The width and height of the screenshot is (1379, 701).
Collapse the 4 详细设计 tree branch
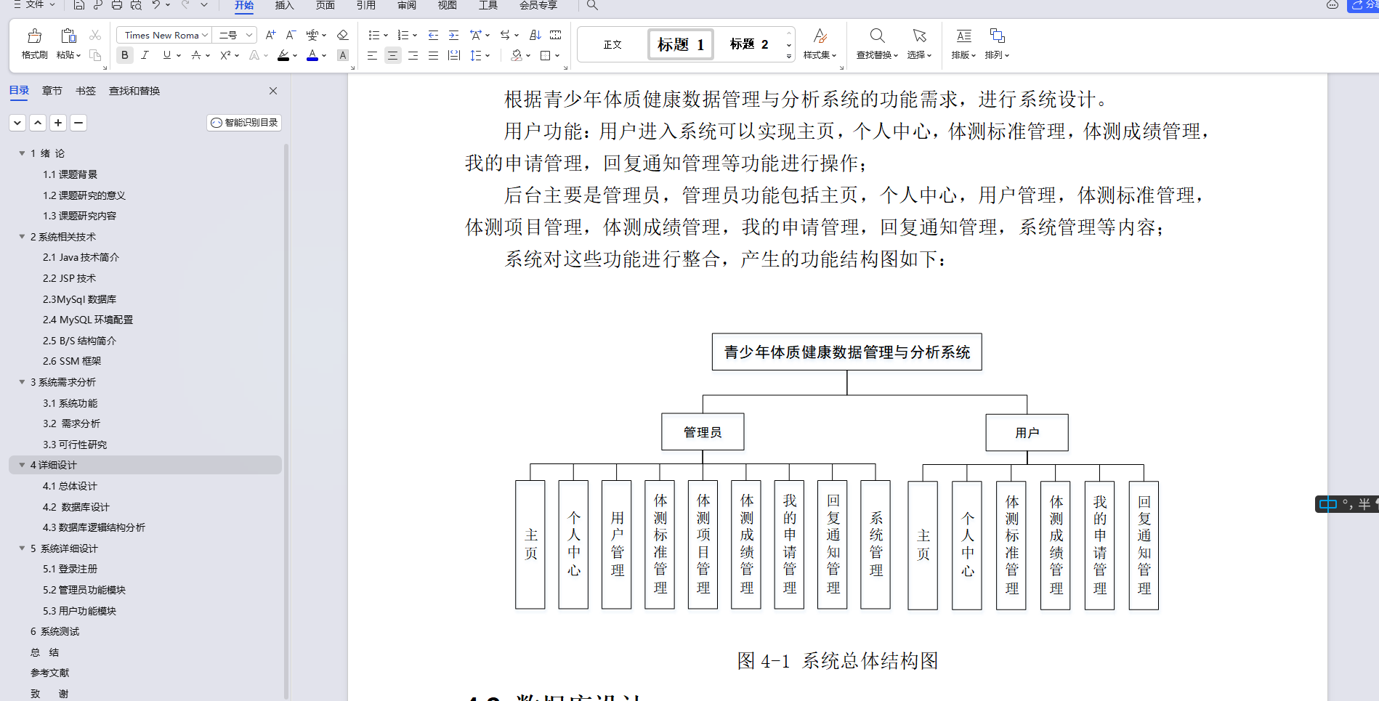(x=22, y=465)
